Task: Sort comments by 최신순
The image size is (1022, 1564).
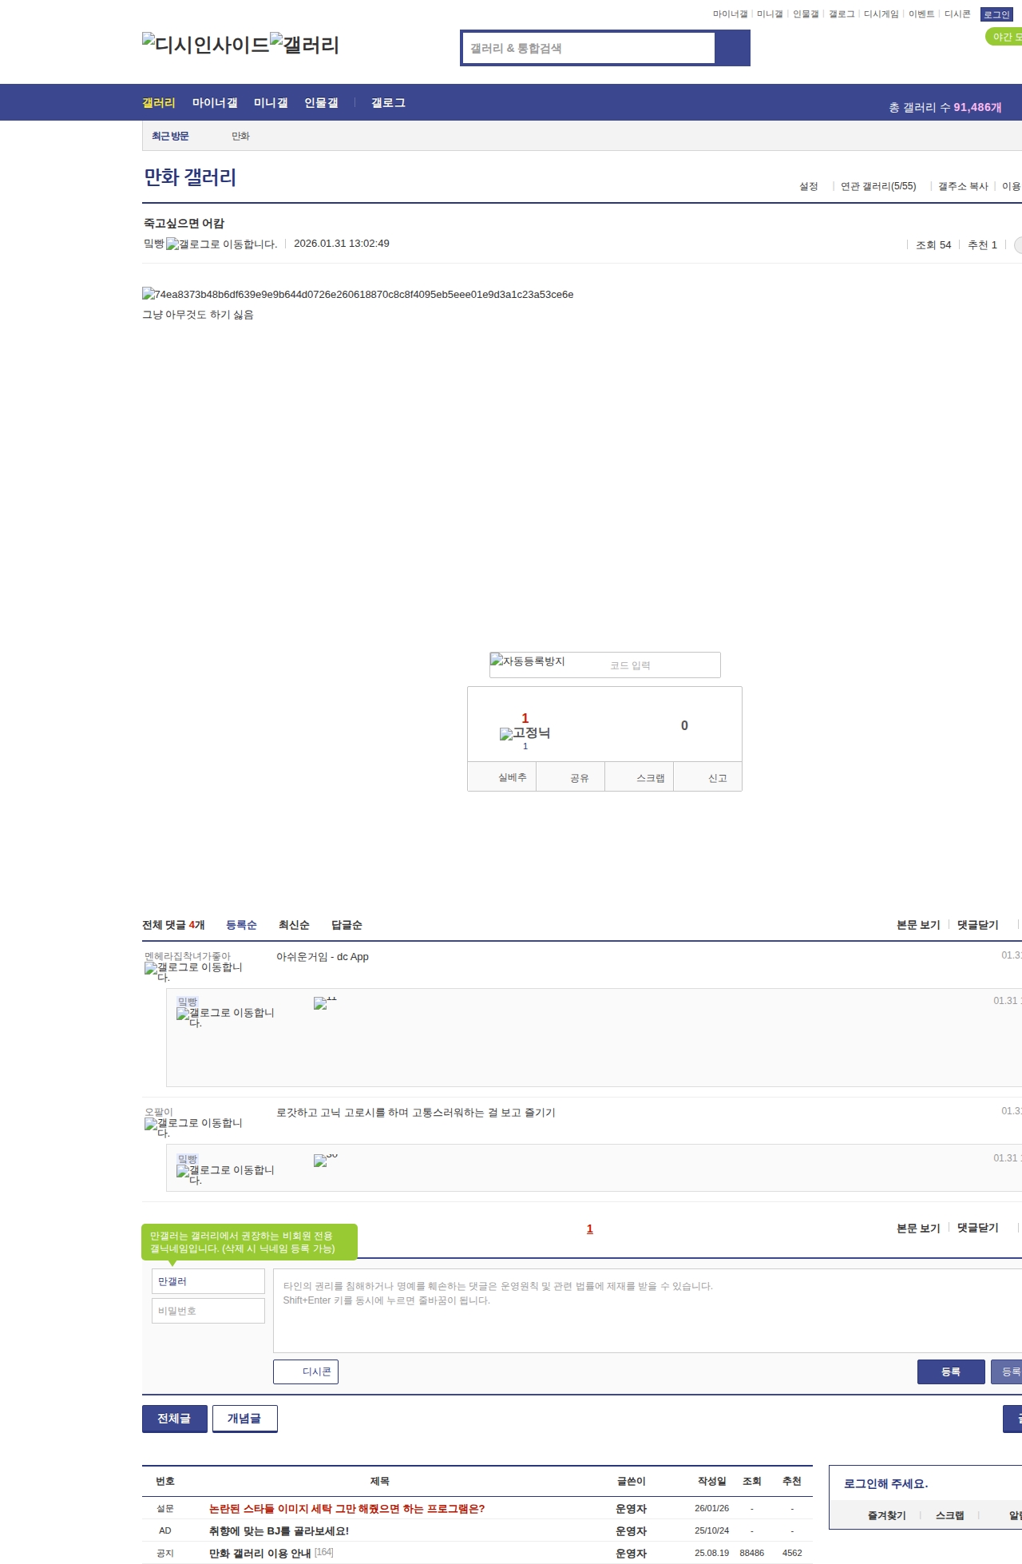Action: (x=294, y=925)
